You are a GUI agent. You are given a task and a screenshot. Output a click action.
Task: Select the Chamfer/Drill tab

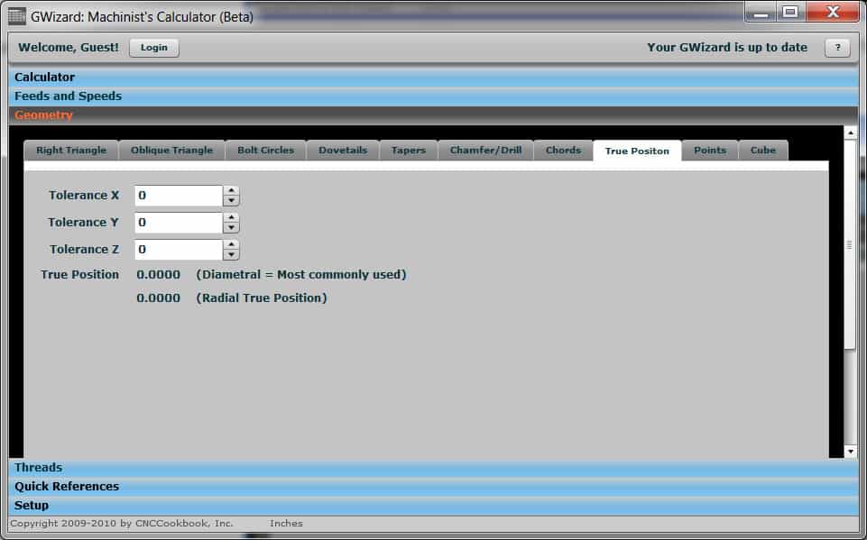pyautogui.click(x=485, y=150)
